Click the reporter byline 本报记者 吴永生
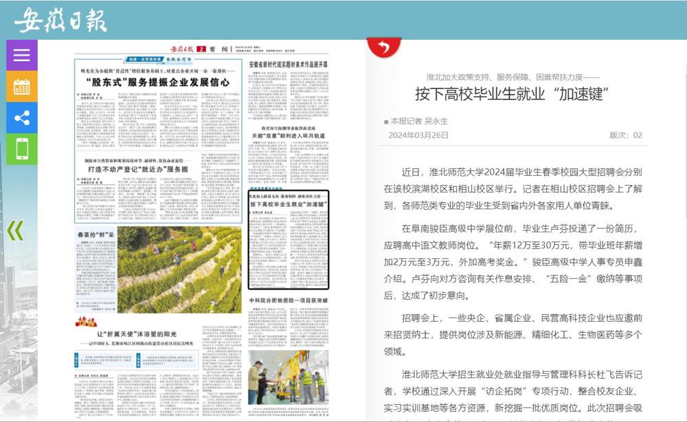 (419, 121)
